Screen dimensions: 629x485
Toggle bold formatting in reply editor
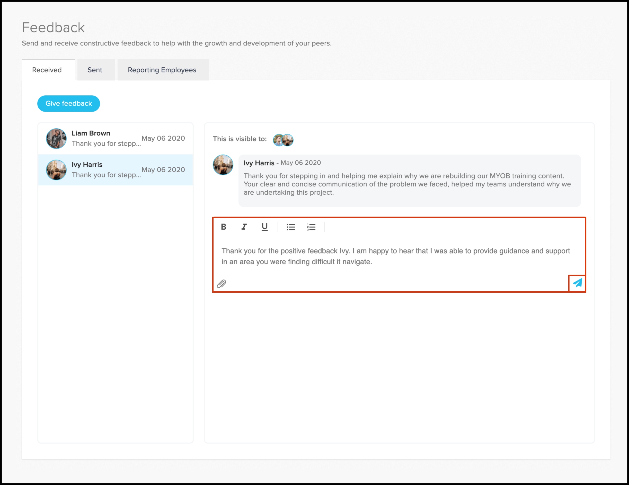point(224,227)
